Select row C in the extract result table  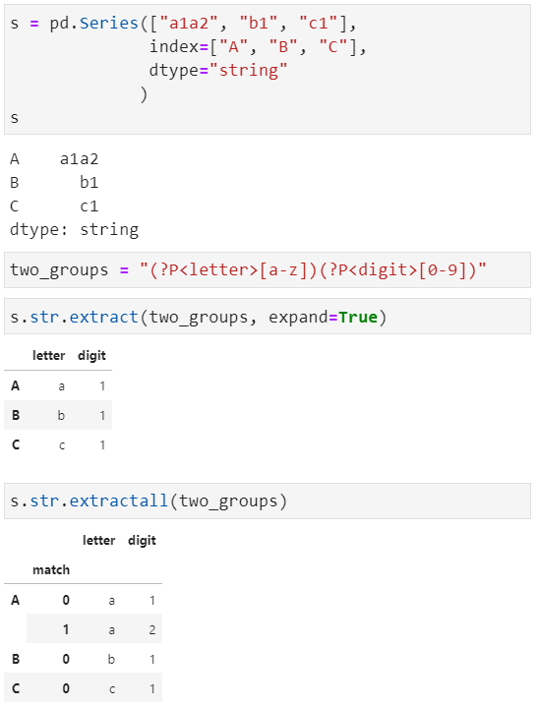tap(58, 445)
